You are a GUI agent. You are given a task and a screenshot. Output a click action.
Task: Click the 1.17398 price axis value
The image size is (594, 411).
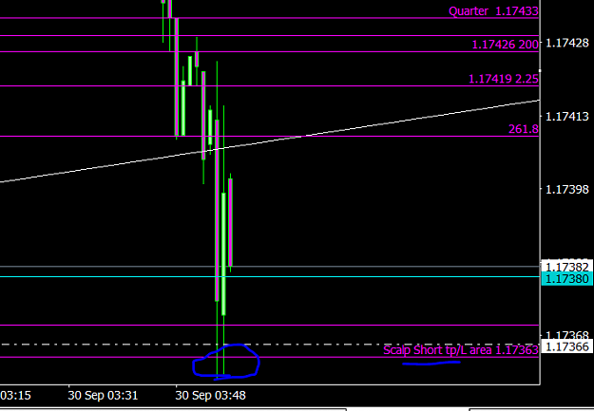pyautogui.click(x=567, y=189)
